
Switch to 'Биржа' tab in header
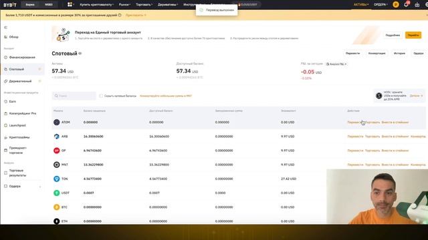click(x=30, y=5)
